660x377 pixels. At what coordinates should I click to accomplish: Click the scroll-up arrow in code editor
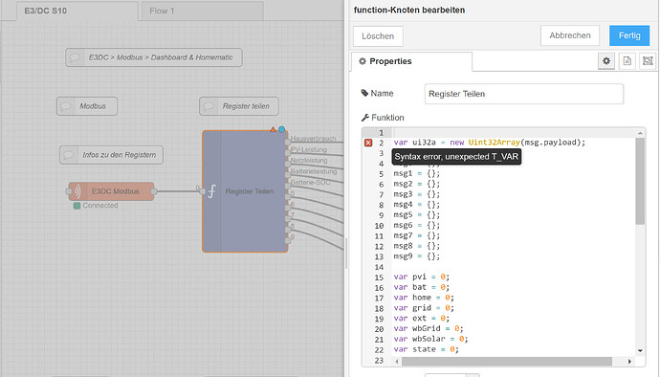coord(640,133)
